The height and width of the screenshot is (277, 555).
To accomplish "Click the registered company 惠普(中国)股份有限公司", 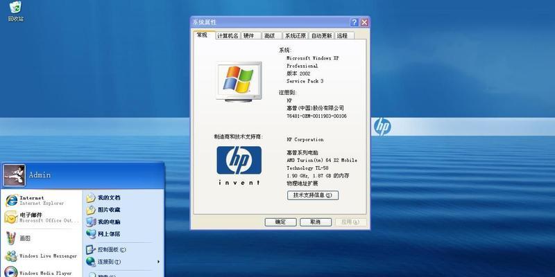I will coord(315,108).
